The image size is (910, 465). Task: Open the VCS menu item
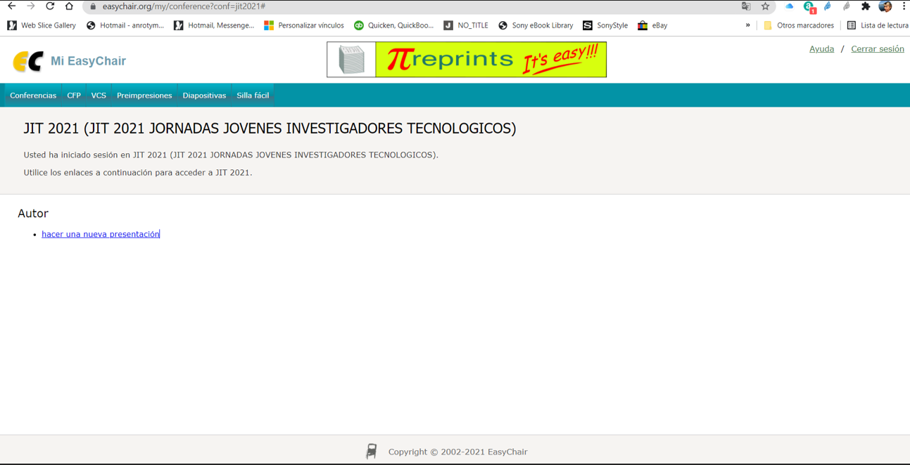click(99, 96)
